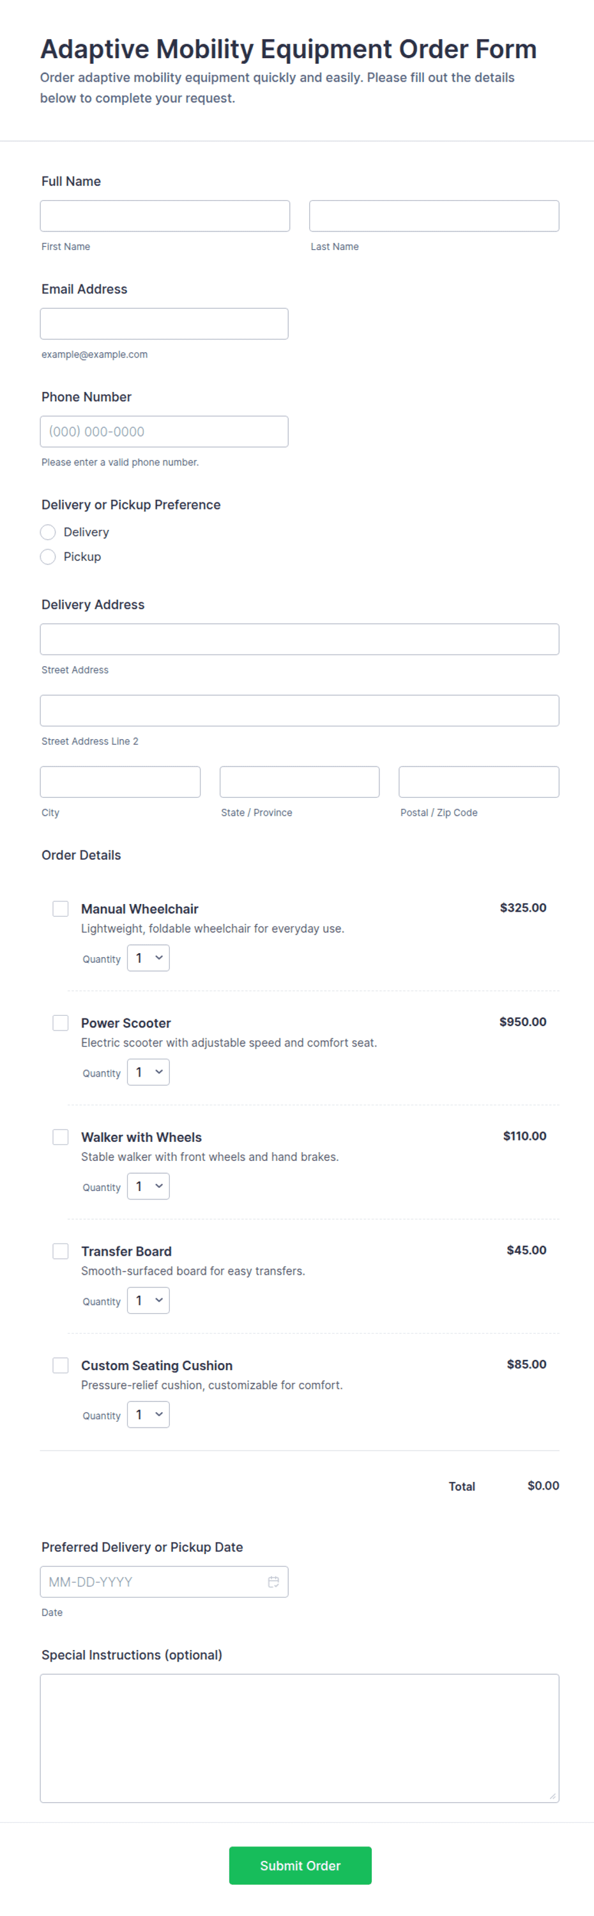
Task: Check the Manual Wheelchair checkbox
Action: 61,908
